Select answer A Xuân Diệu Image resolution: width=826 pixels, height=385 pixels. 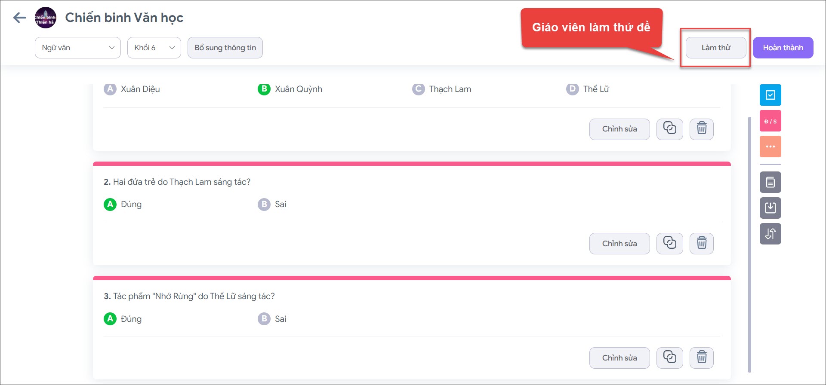tap(110, 89)
